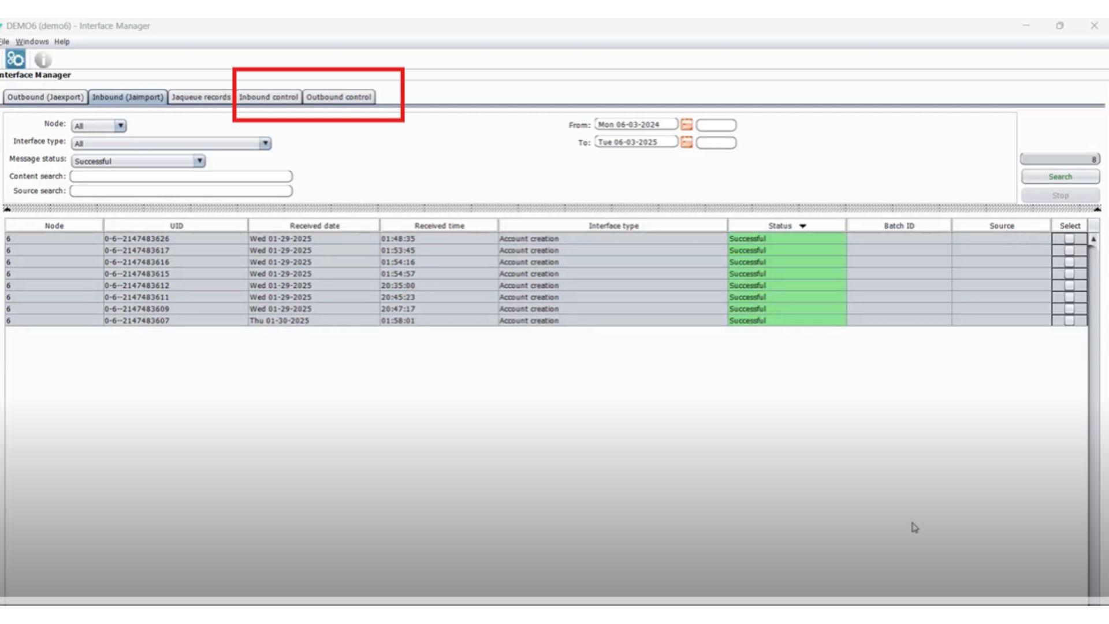The image size is (1109, 624).
Task: Select the row with UID 0-6--2147483626
Action: [x=546, y=239]
